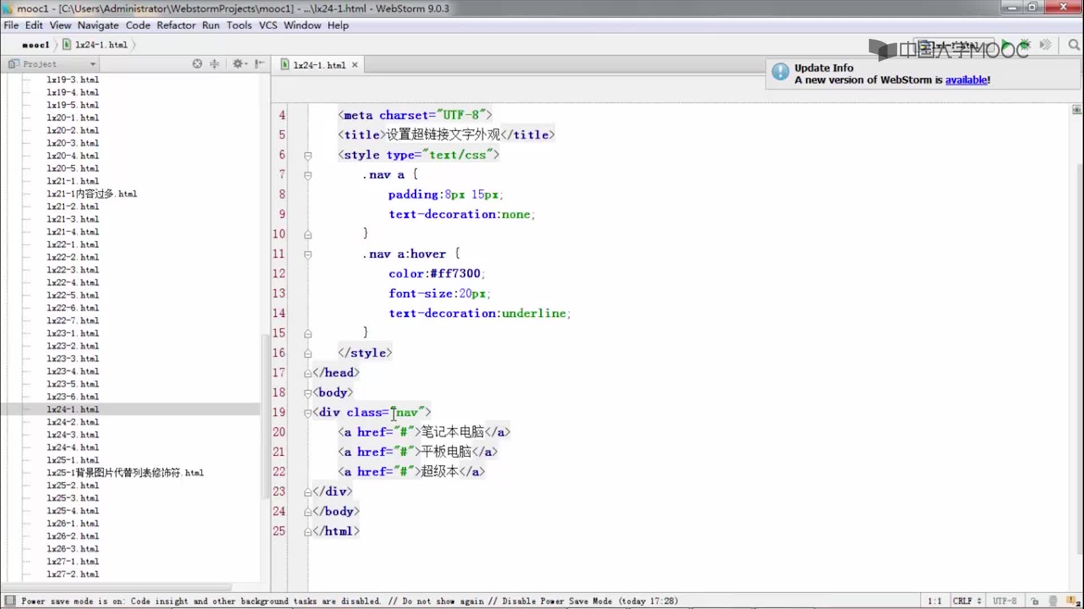This screenshot has width=1084, height=609.
Task: Open the Navigate menu
Action: (98, 25)
